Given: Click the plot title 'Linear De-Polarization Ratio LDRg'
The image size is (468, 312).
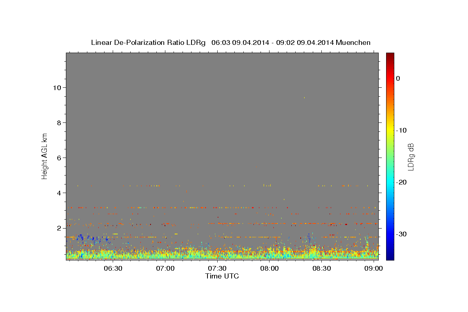Looking at the screenshot, I should coord(148,43).
